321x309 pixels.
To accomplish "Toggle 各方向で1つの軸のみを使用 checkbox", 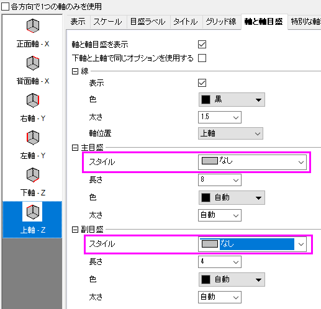I will point(5,7).
